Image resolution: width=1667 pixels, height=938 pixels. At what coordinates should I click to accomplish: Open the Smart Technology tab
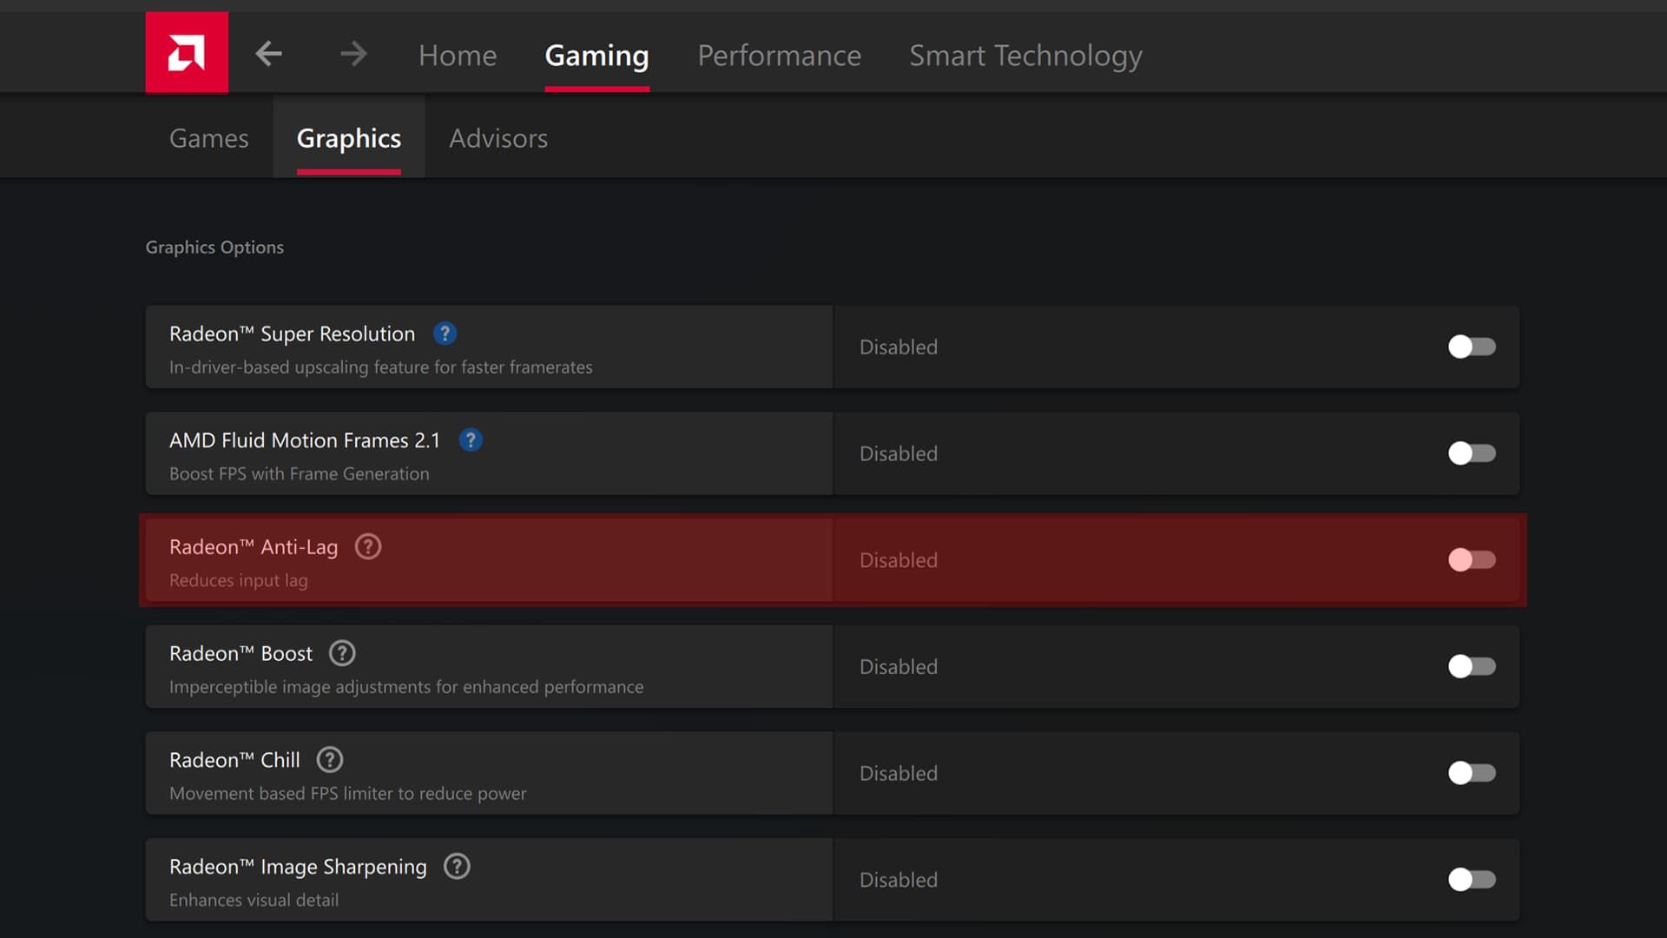[1025, 56]
